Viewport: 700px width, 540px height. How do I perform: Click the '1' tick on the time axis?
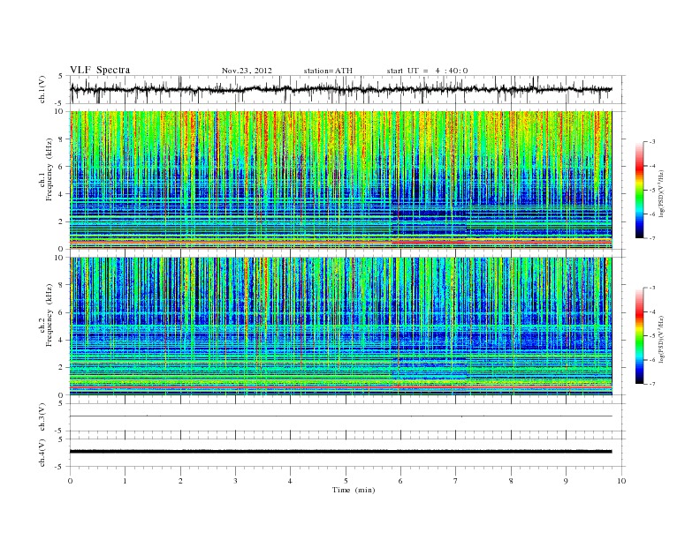(125, 481)
